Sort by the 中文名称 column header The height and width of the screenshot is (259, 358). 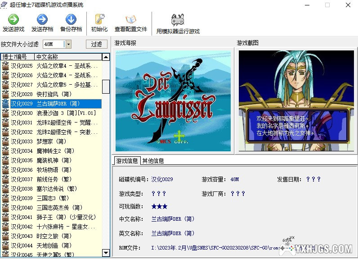pyautogui.click(x=67, y=57)
